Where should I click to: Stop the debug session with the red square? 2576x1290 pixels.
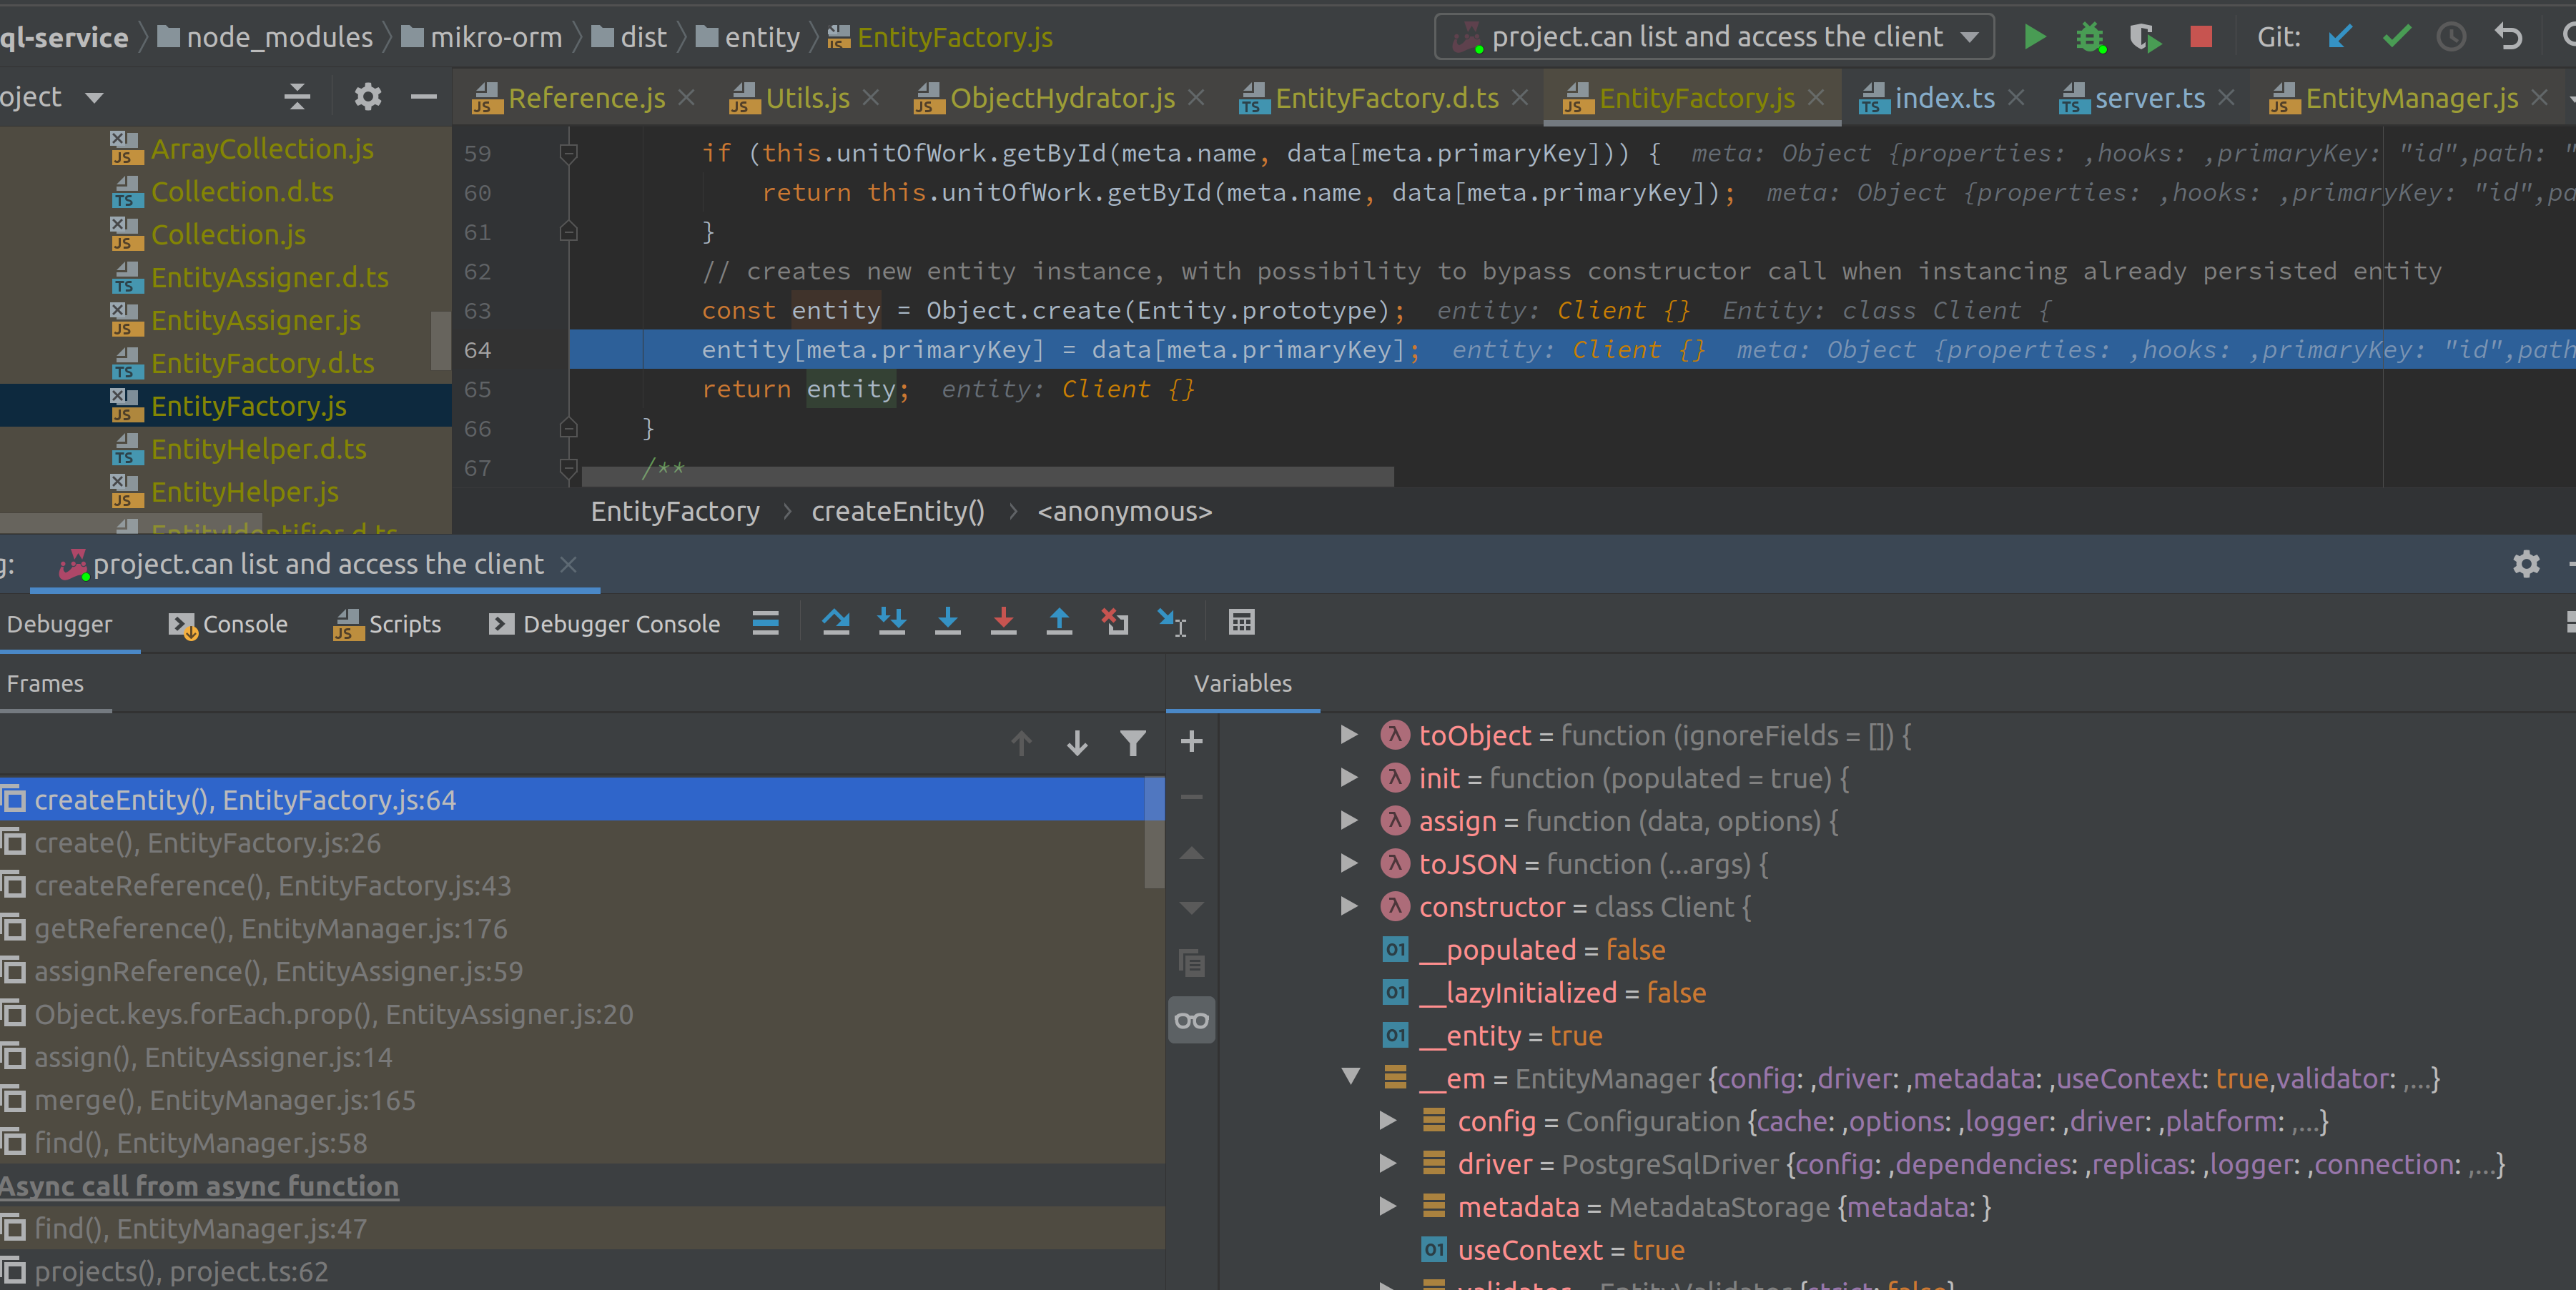(x=2199, y=36)
